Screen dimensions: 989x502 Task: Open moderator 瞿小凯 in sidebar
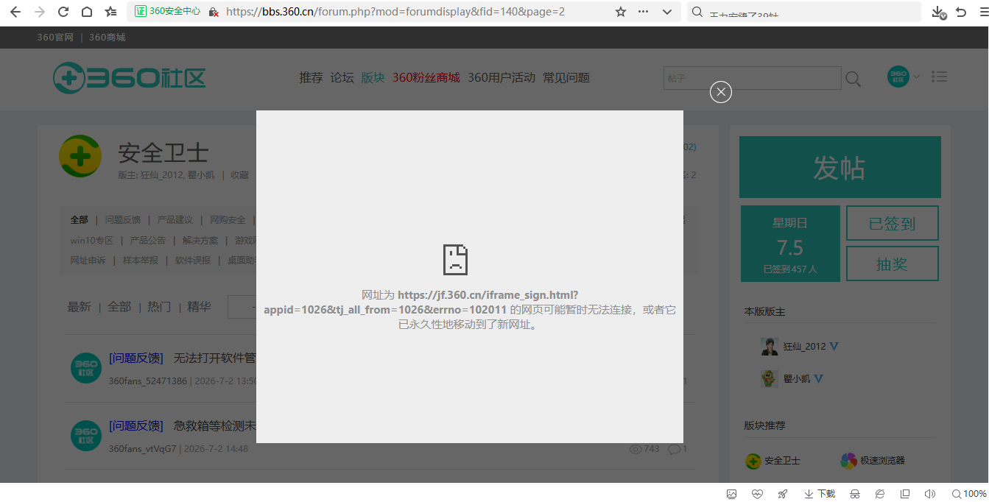click(x=797, y=378)
